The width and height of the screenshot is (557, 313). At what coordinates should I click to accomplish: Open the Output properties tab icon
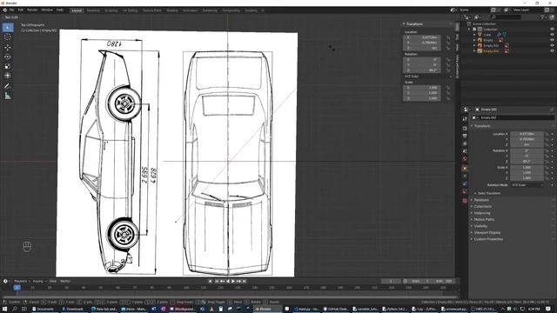click(465, 137)
